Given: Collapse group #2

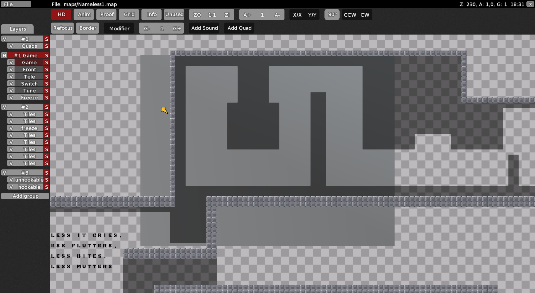Looking at the screenshot, I should (x=4, y=107).
